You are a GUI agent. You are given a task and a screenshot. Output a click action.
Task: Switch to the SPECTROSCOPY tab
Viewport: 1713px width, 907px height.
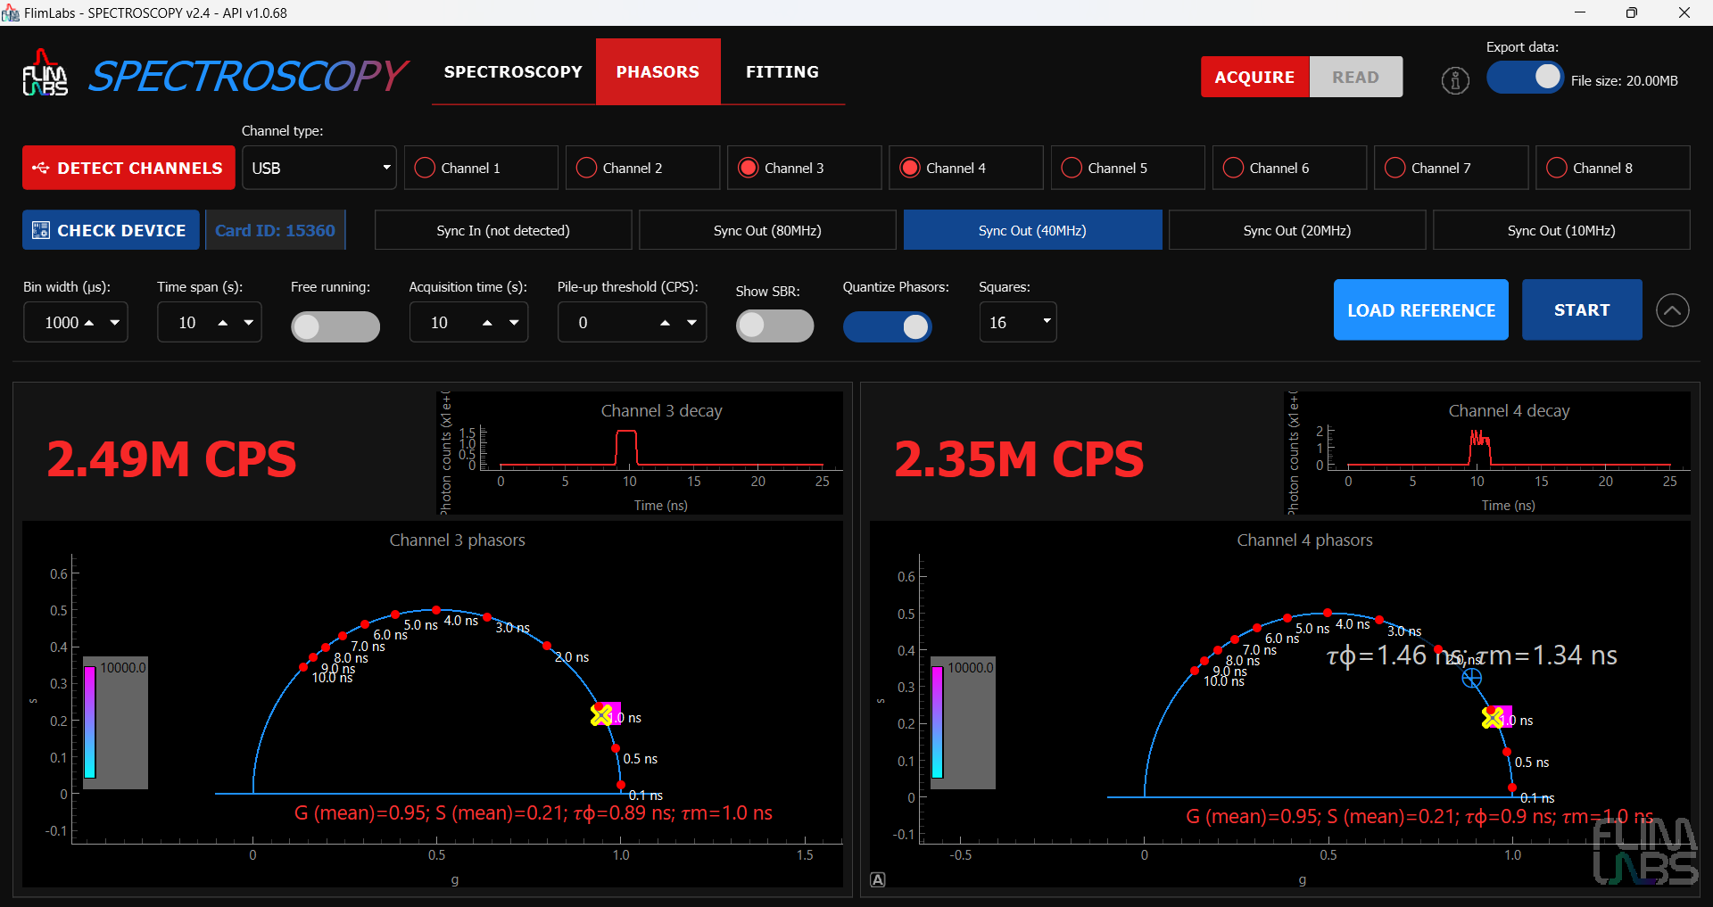(513, 71)
